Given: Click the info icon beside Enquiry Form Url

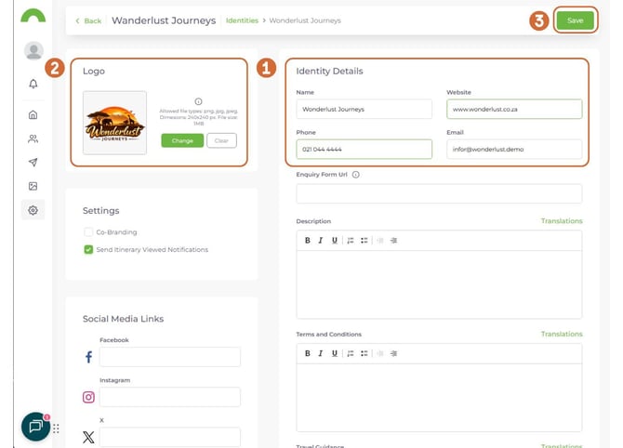Looking at the screenshot, I should coord(356,174).
